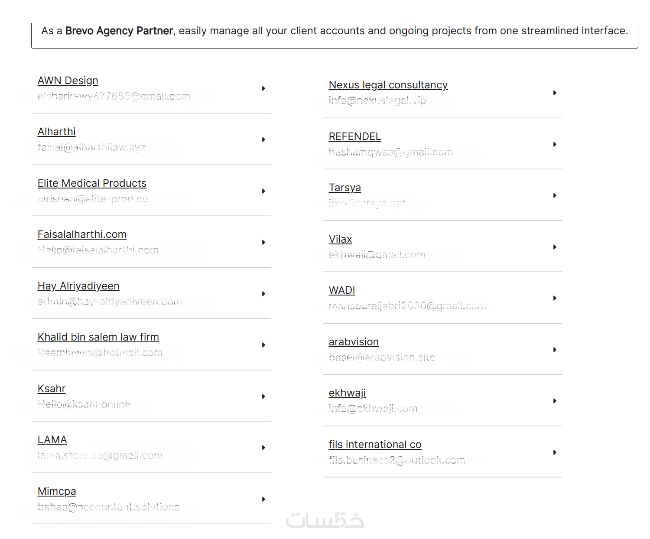This screenshot has width=650, height=539.
Task: Expand the Nexus legal consultancy arrow
Action: [555, 93]
